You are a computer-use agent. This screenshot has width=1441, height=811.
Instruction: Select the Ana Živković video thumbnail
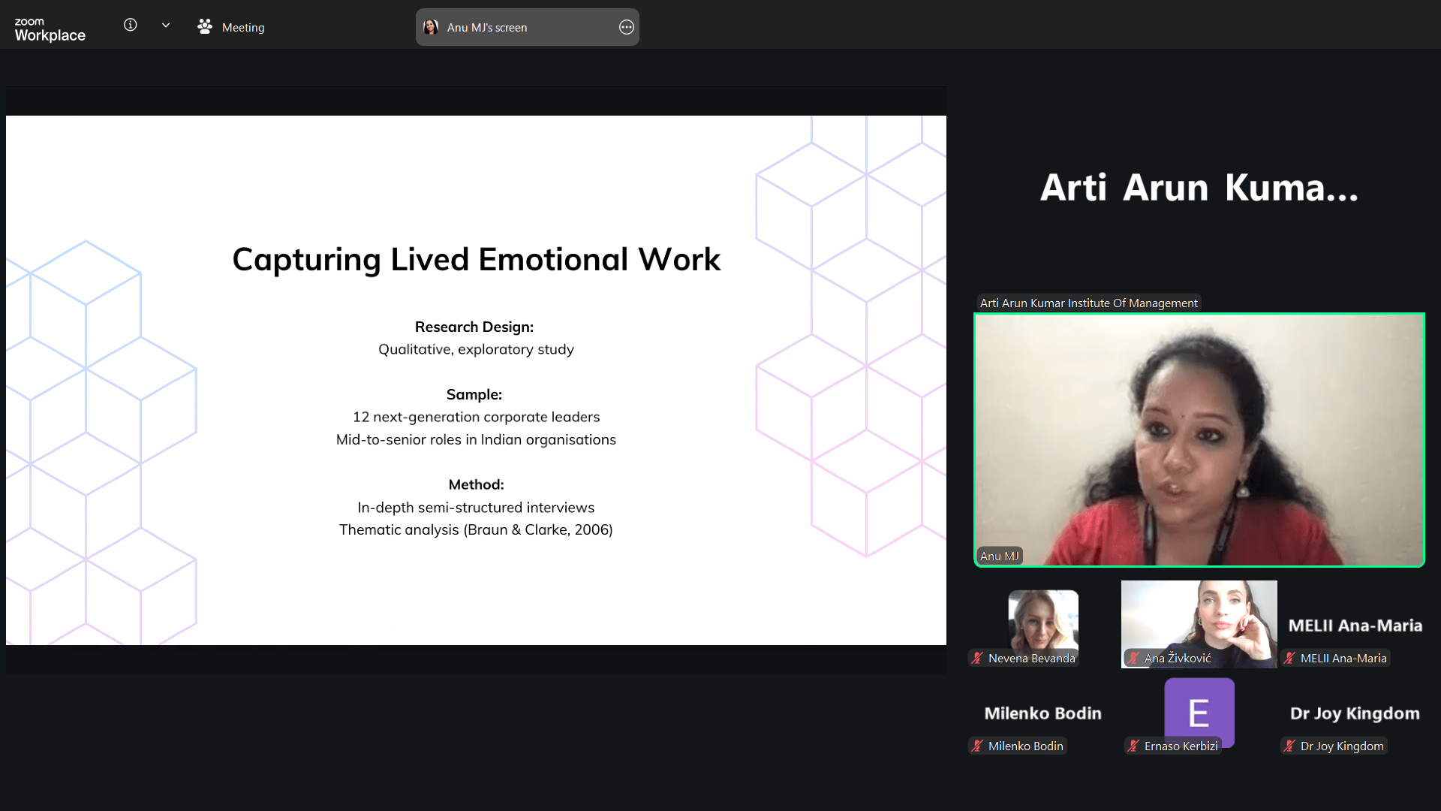[1199, 620]
